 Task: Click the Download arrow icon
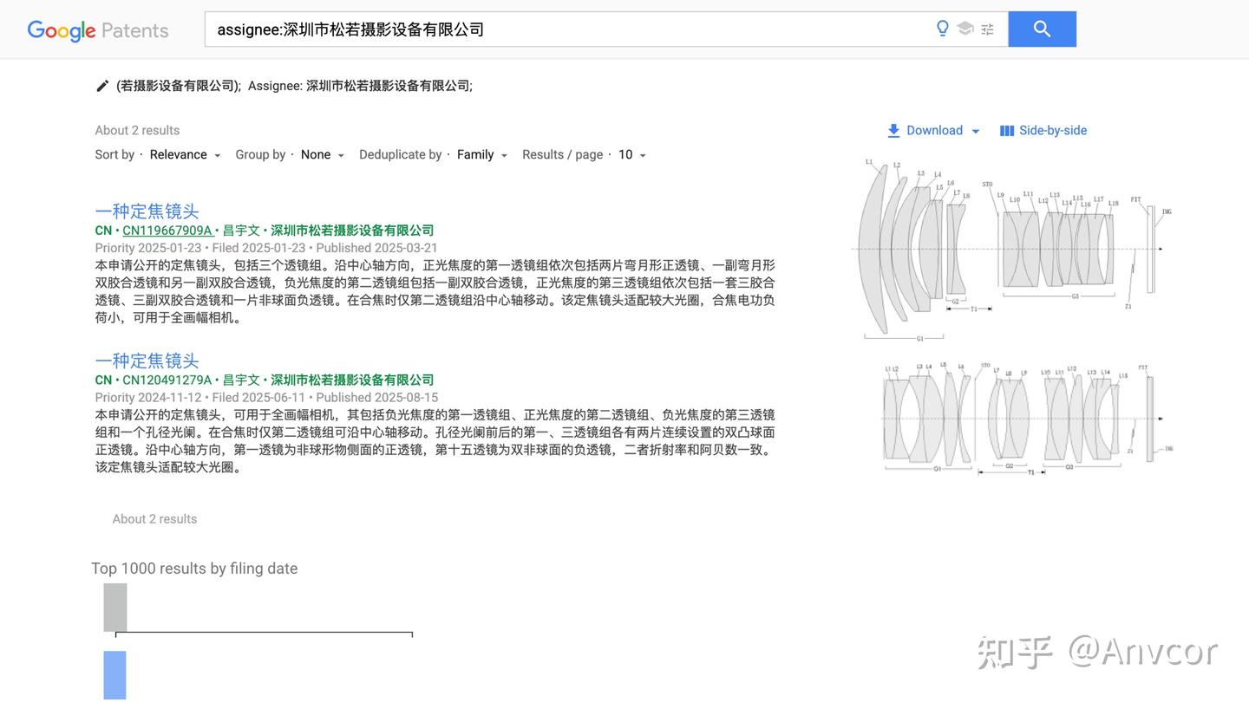pos(893,131)
